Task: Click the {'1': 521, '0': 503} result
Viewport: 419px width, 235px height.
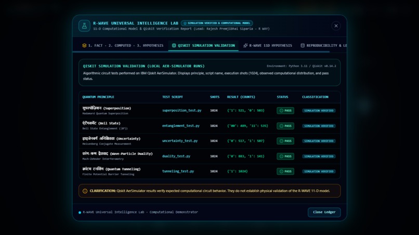Action: tap(245, 110)
